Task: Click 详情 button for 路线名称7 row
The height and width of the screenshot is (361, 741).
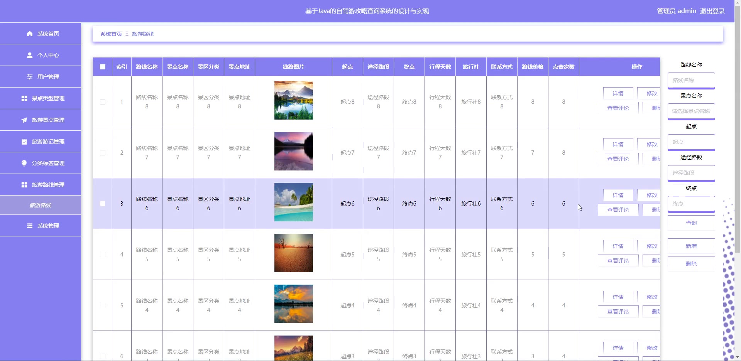Action: pyautogui.click(x=618, y=144)
